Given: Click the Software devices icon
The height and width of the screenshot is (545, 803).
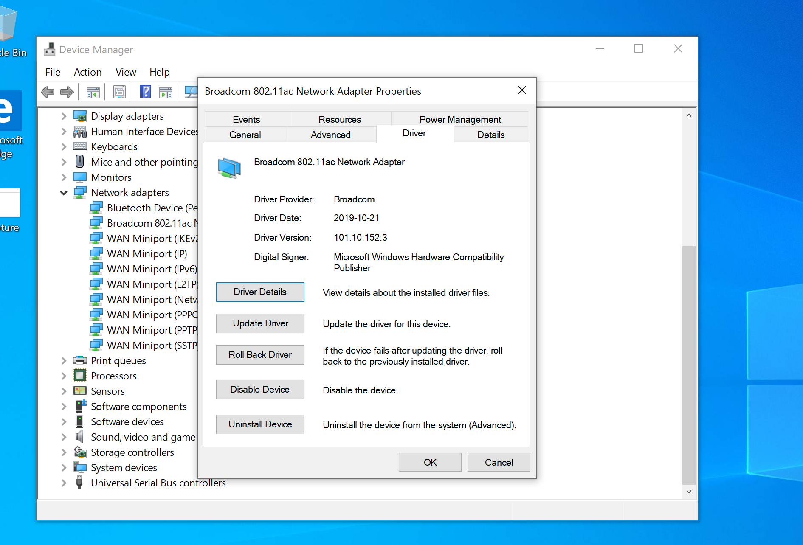Looking at the screenshot, I should pyautogui.click(x=80, y=421).
